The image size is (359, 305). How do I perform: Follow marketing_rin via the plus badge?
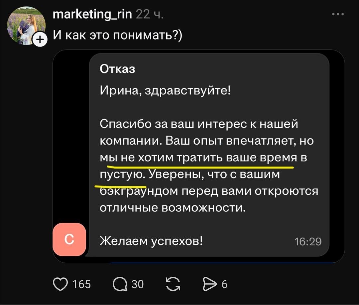[40, 40]
